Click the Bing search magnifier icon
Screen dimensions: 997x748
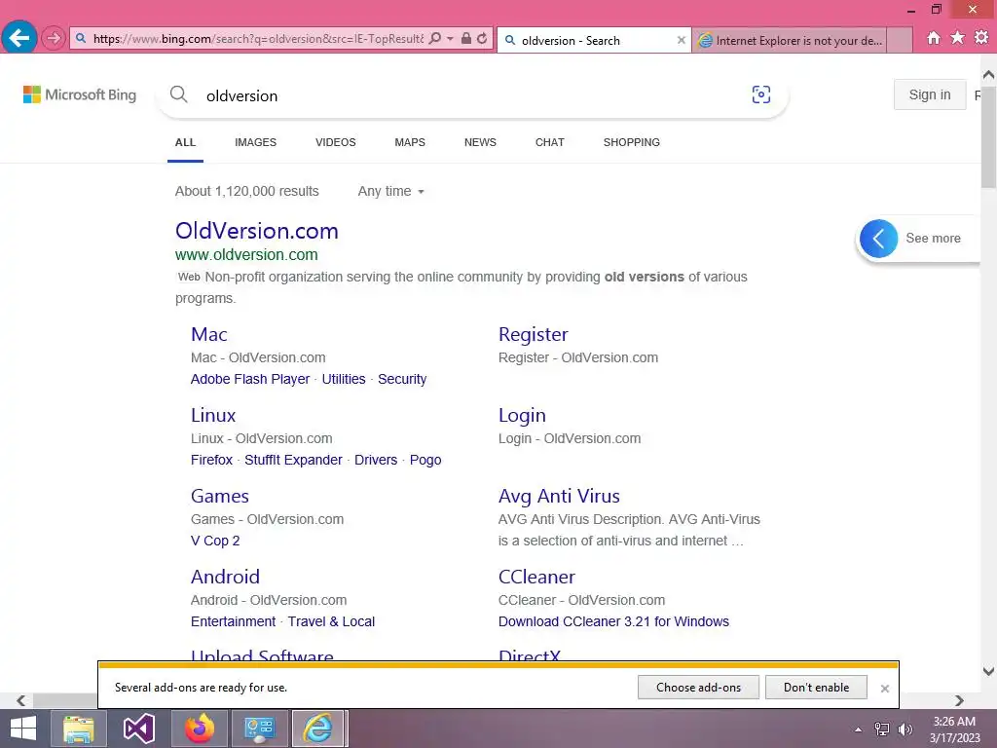[x=179, y=94]
